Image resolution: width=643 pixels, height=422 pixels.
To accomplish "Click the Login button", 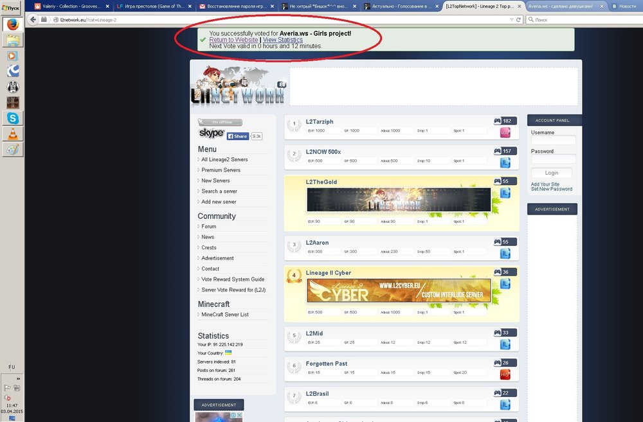I will pyautogui.click(x=551, y=173).
